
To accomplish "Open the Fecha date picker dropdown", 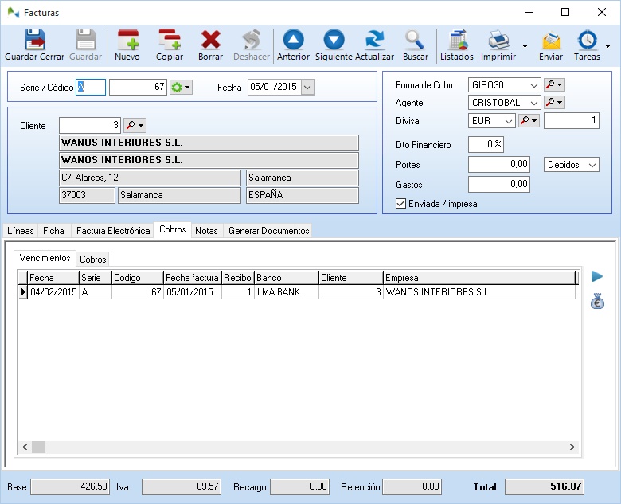I will coord(308,87).
